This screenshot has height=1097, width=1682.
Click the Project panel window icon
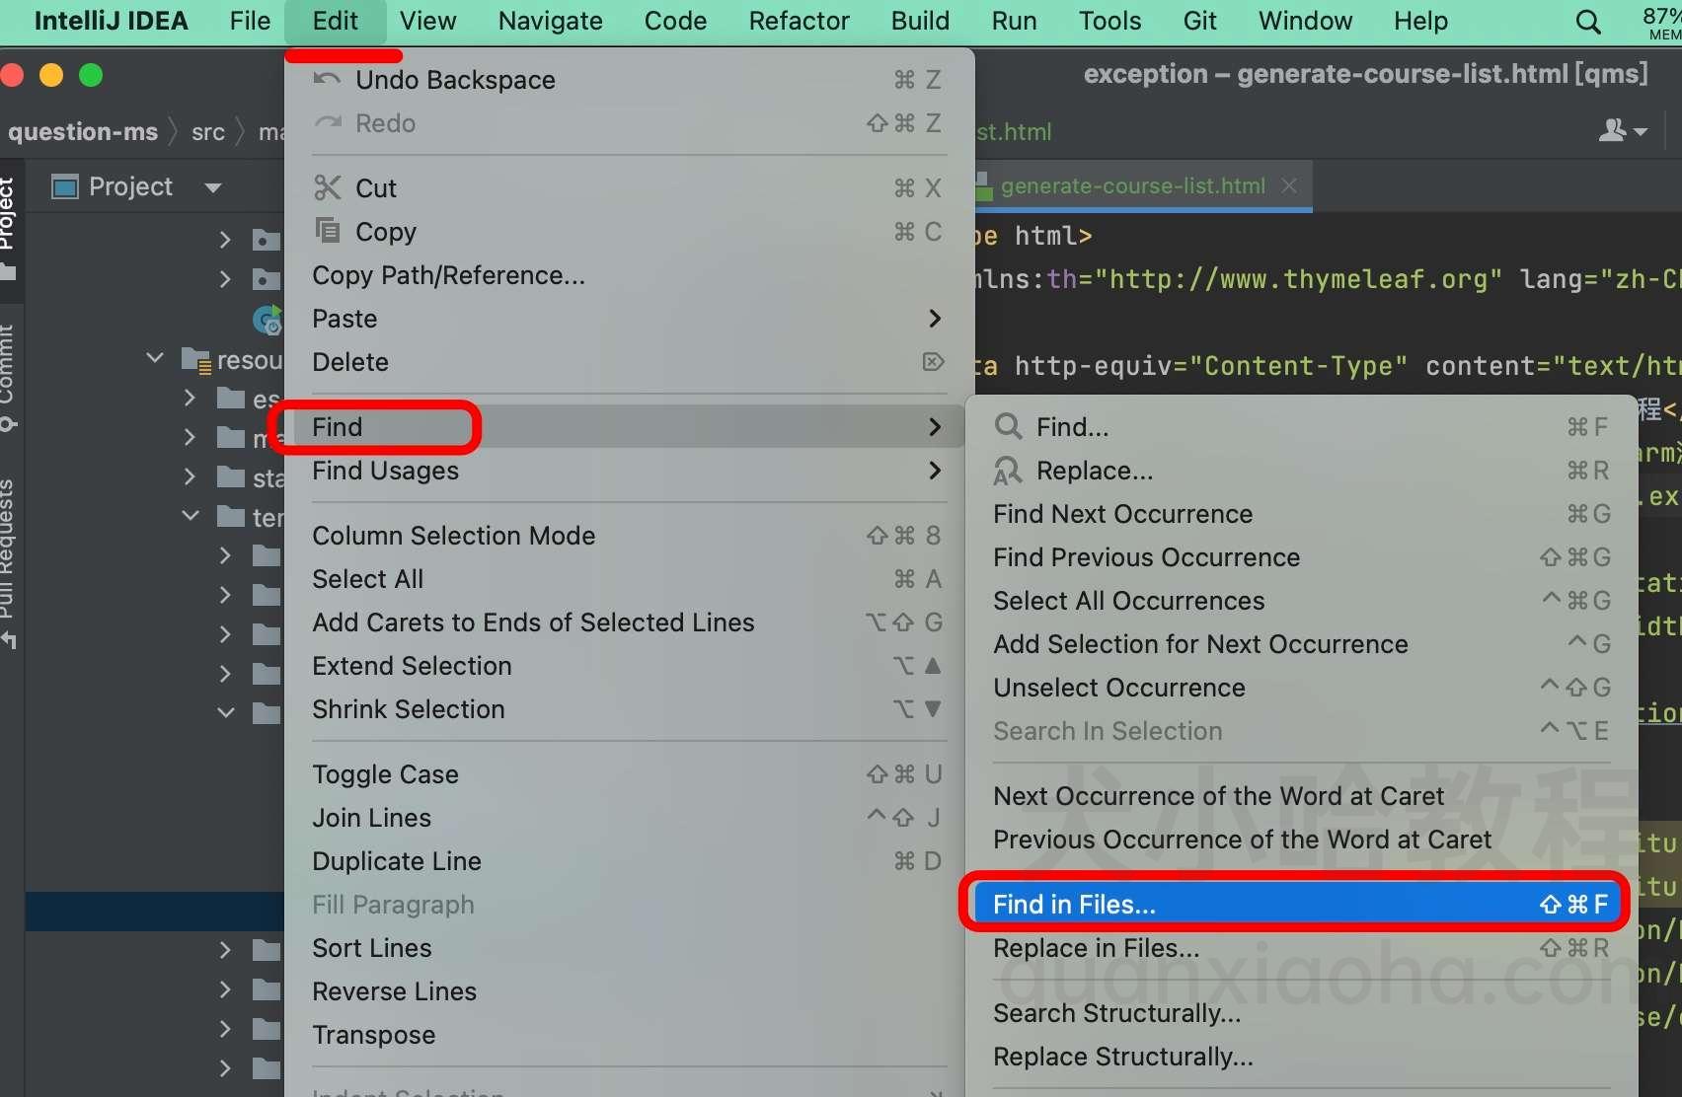(65, 186)
